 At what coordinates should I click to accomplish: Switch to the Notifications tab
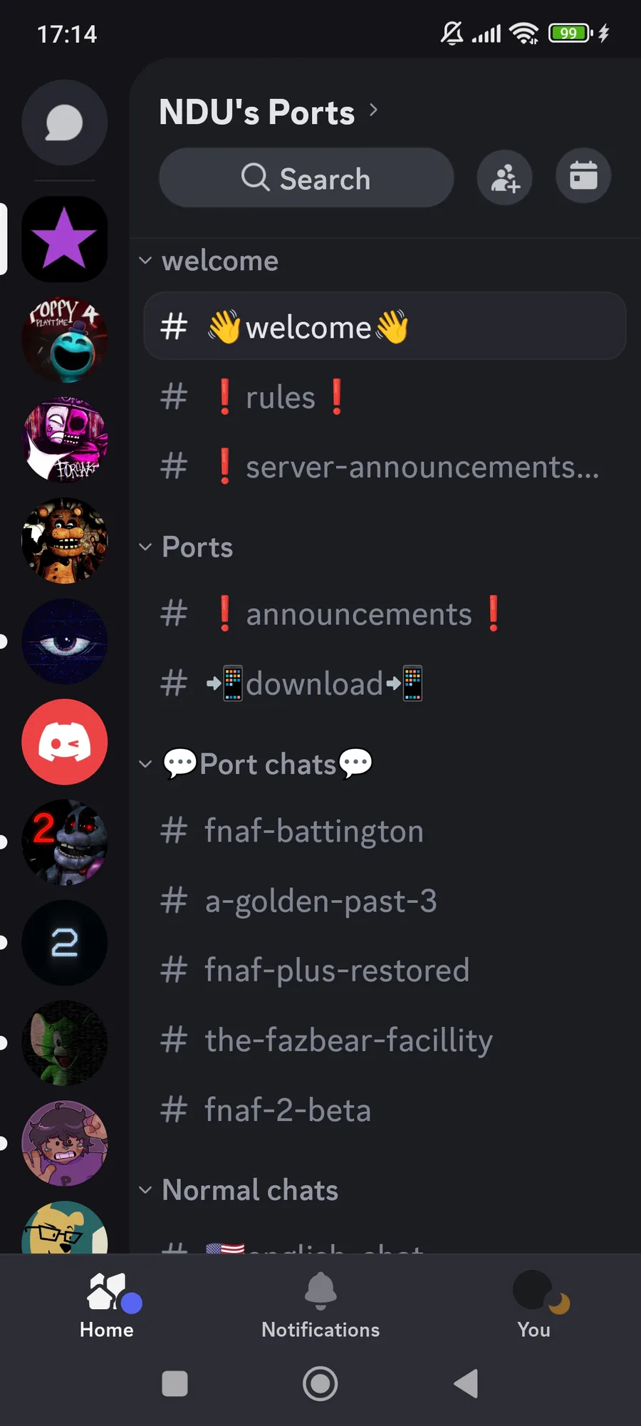[x=320, y=1306]
